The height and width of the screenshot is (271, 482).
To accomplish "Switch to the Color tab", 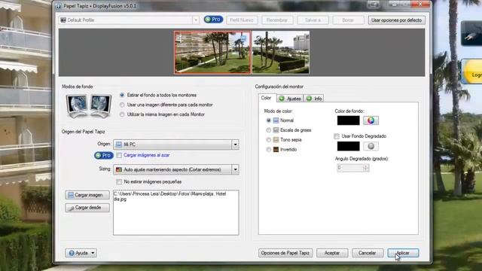I will [266, 98].
